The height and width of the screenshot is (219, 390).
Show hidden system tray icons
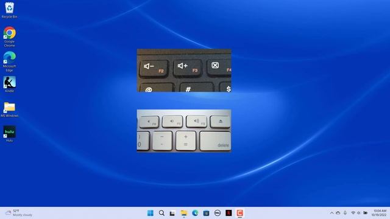pos(331,213)
